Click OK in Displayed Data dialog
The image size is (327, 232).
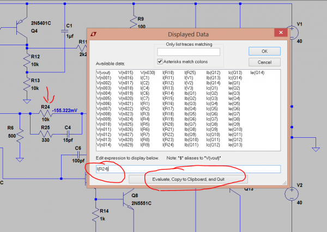click(264, 51)
